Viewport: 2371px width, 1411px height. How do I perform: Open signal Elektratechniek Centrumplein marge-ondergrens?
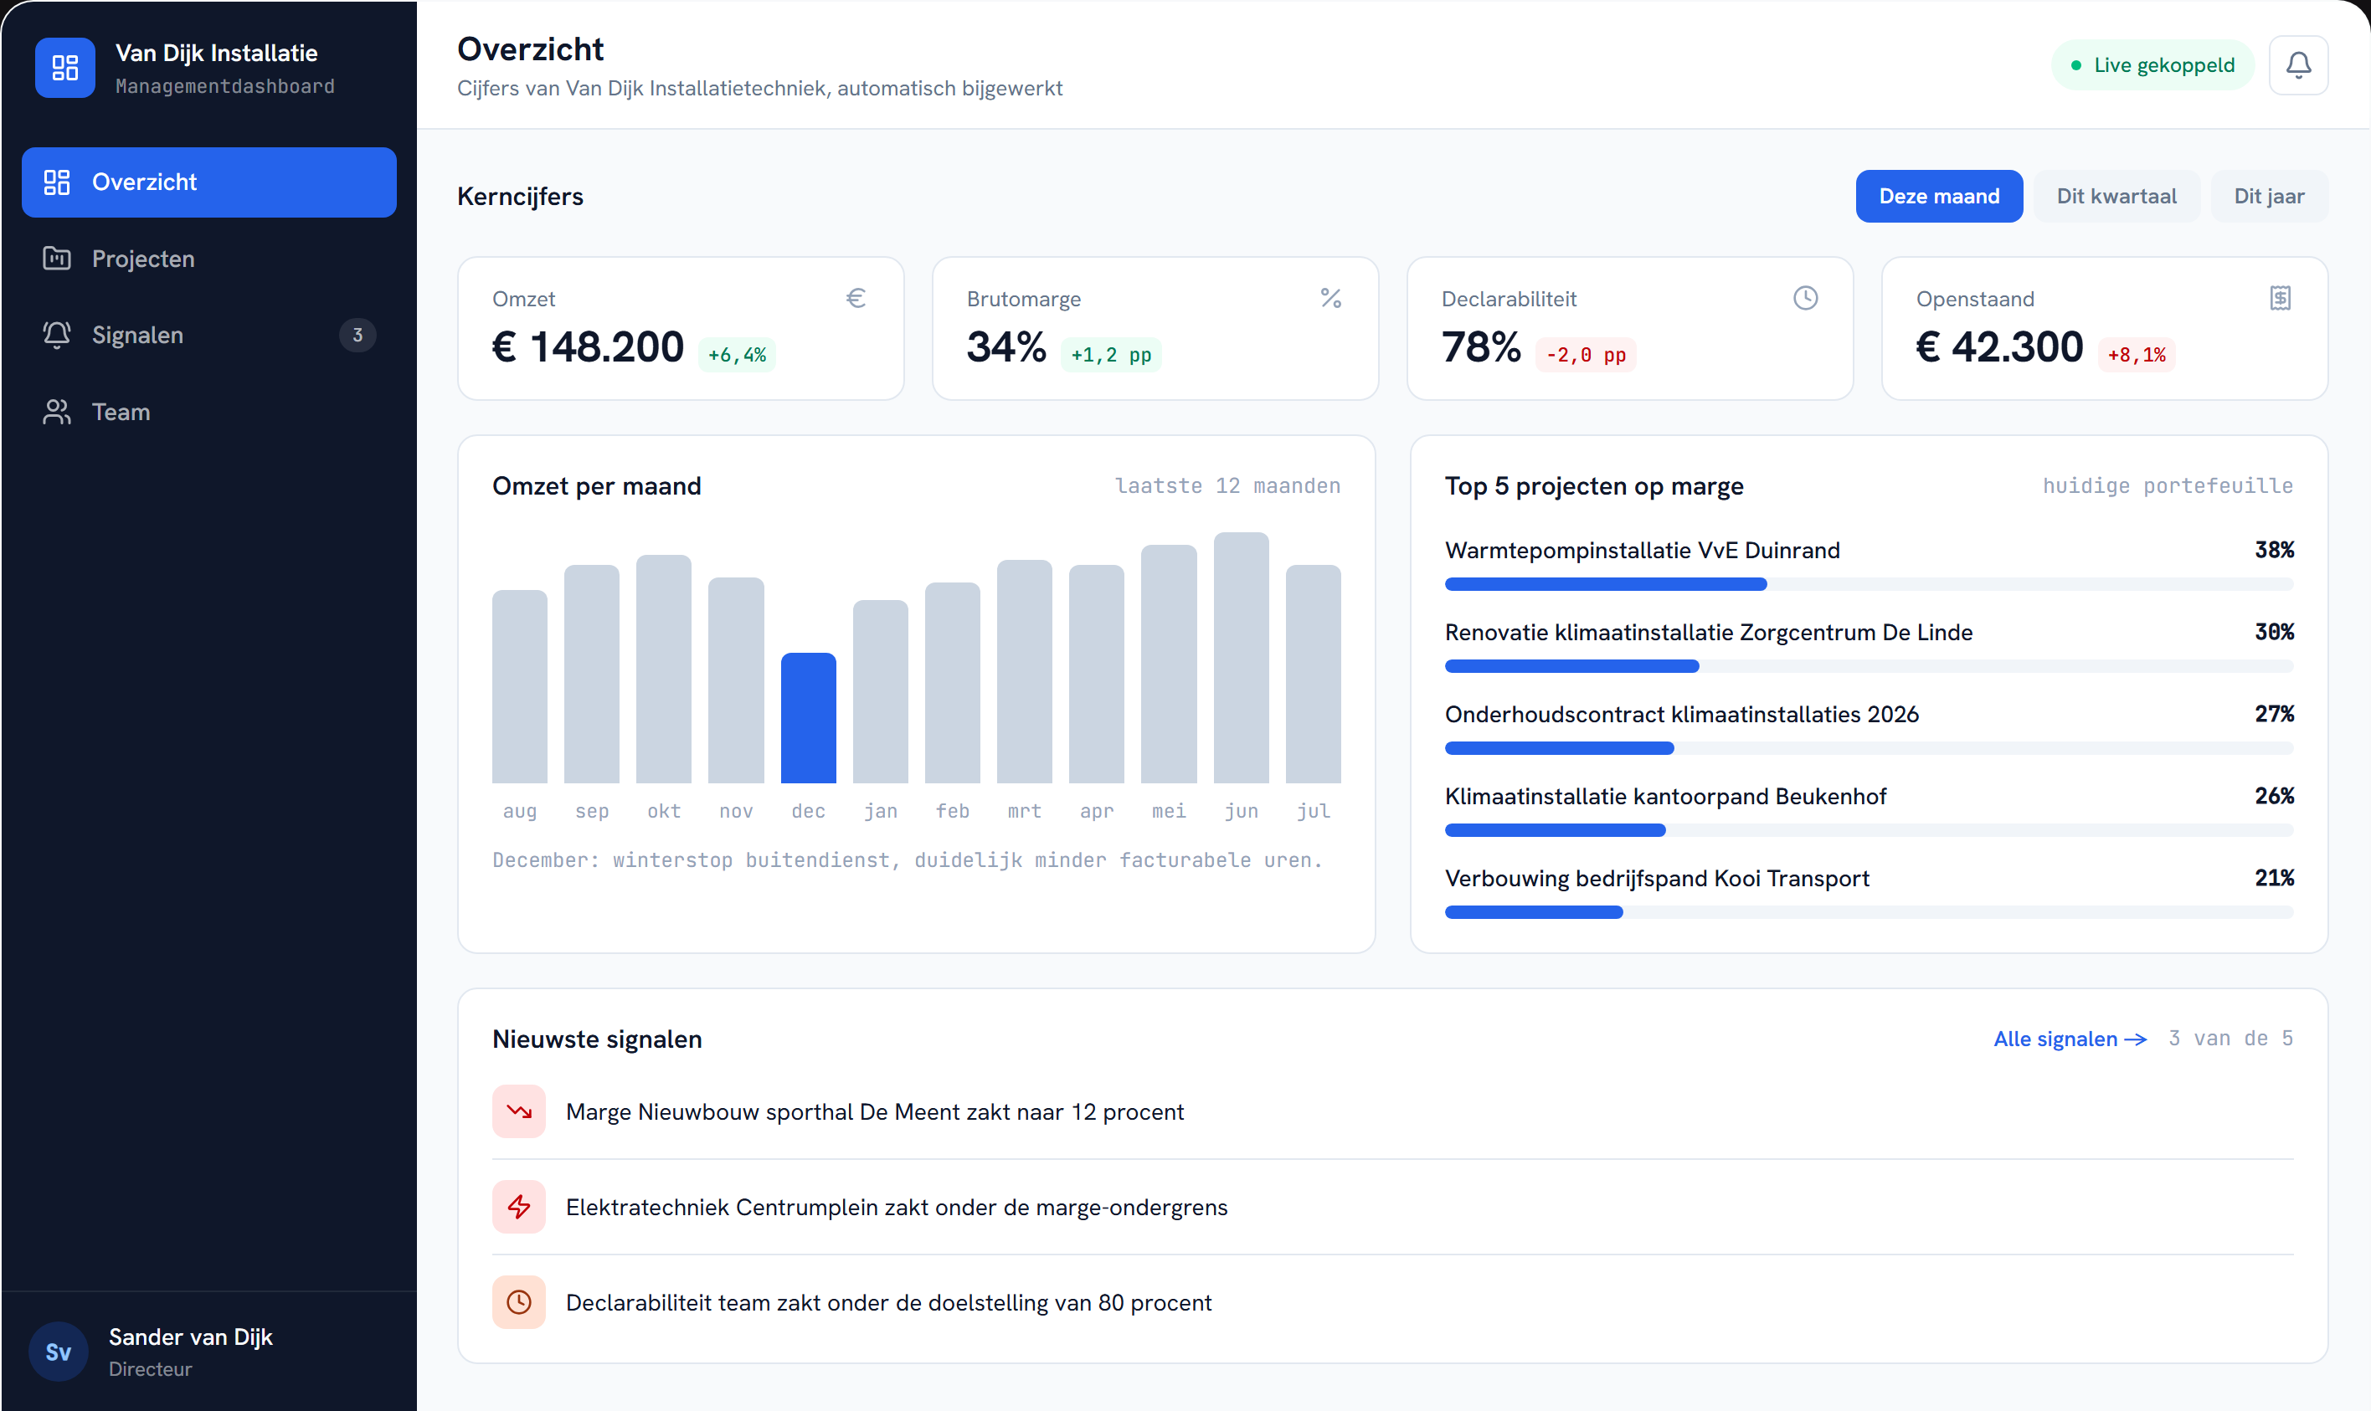[1392, 1207]
